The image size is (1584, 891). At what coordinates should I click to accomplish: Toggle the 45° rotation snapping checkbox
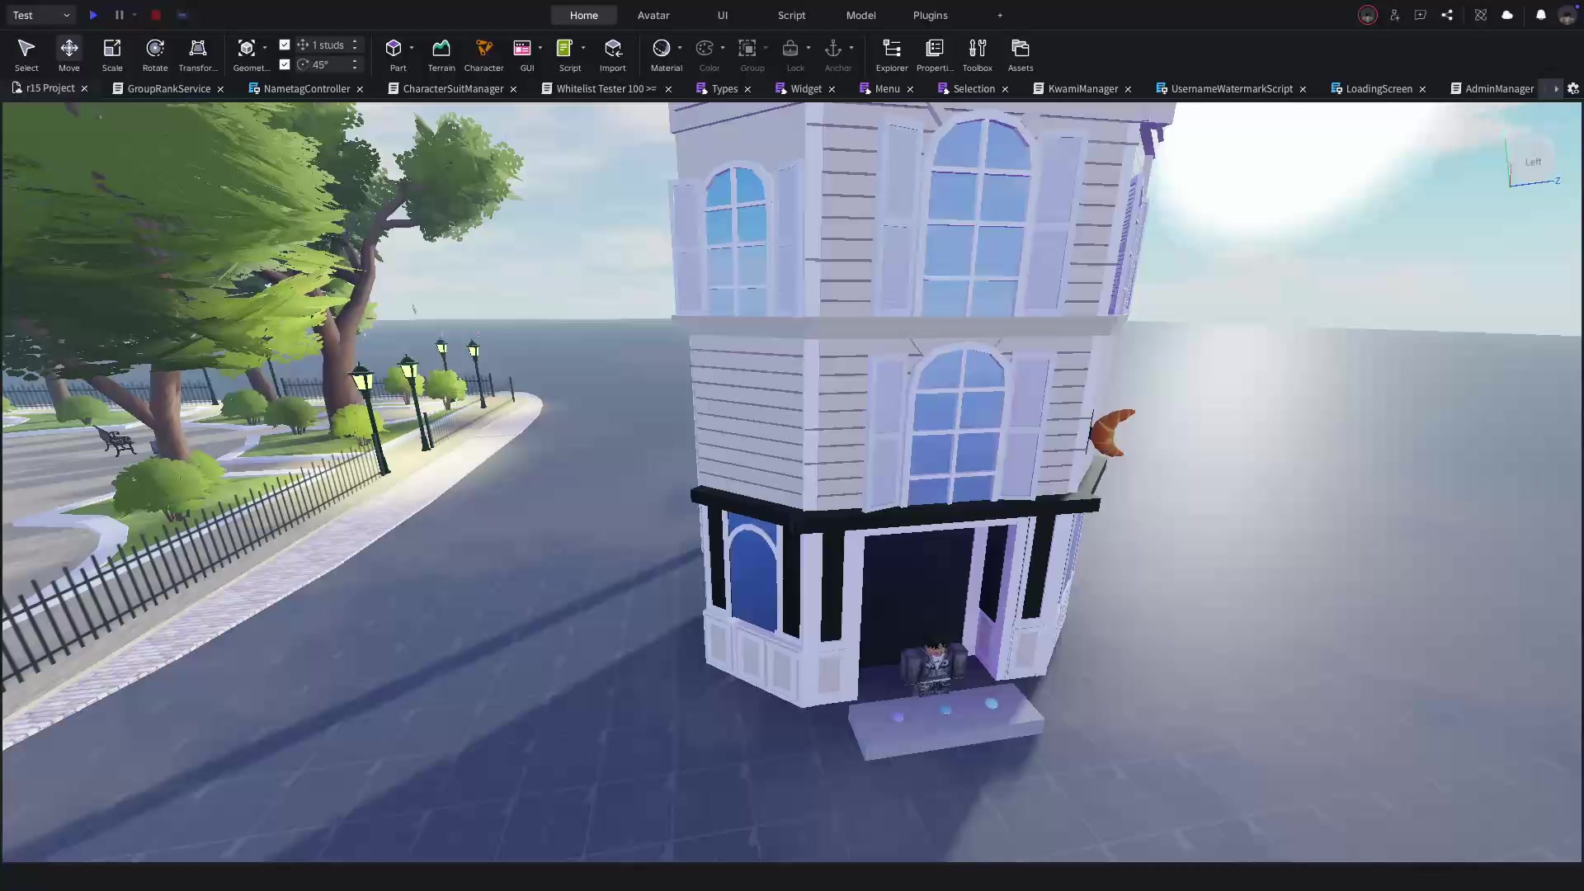[x=285, y=64]
